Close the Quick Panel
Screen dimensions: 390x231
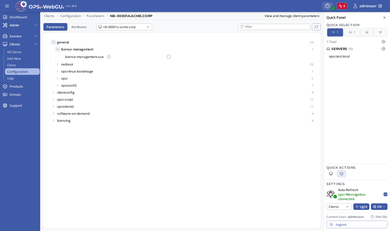click(x=384, y=18)
